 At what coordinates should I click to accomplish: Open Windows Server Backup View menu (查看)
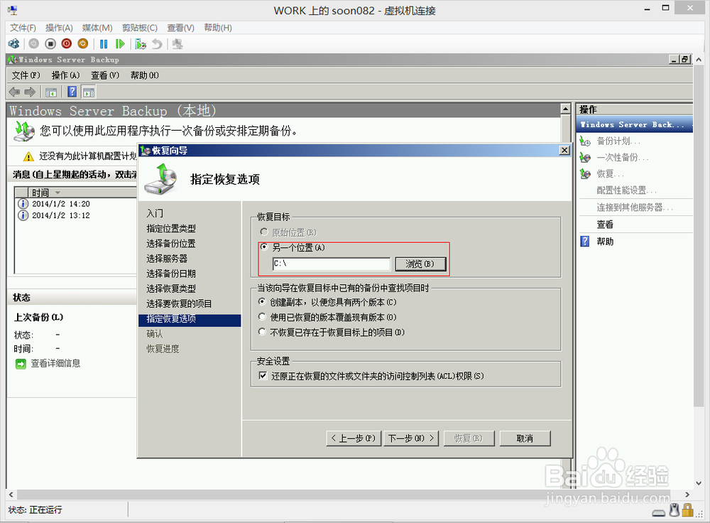tap(105, 75)
